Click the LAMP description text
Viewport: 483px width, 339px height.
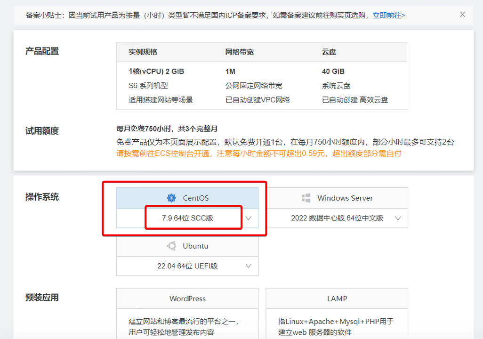coord(336,327)
